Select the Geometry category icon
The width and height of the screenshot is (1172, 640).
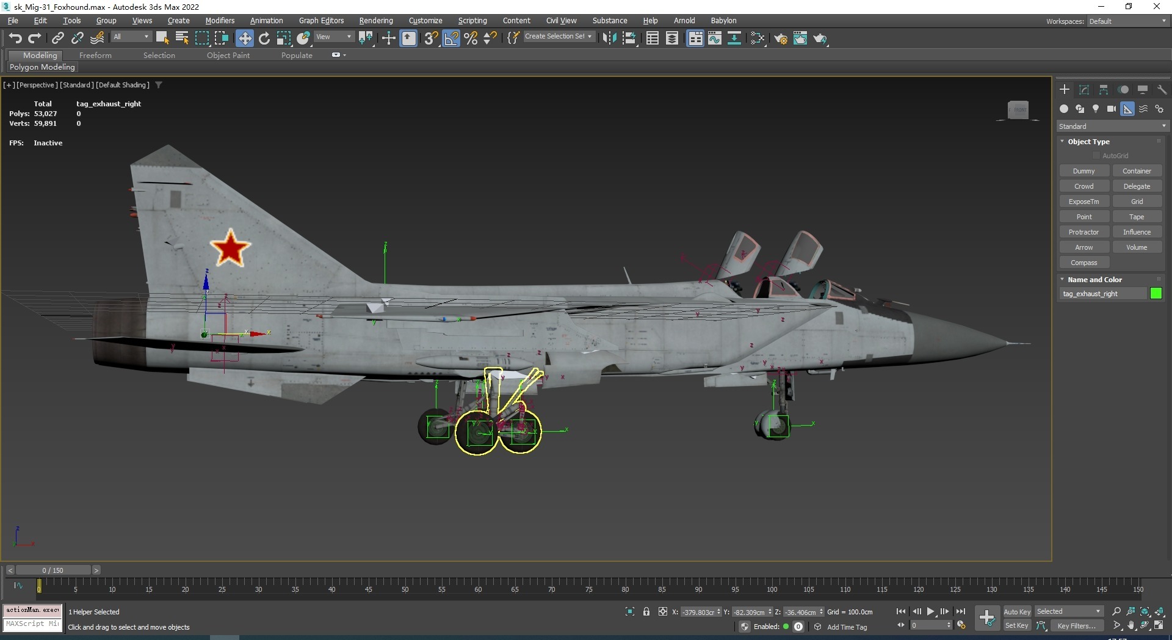(1064, 109)
